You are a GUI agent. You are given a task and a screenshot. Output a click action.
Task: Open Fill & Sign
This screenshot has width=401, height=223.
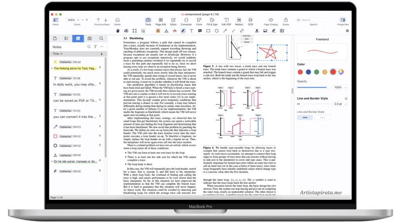pyautogui.click(x=212, y=22)
